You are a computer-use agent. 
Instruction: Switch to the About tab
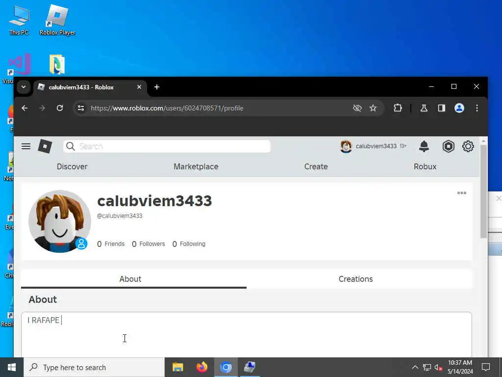[x=130, y=279]
